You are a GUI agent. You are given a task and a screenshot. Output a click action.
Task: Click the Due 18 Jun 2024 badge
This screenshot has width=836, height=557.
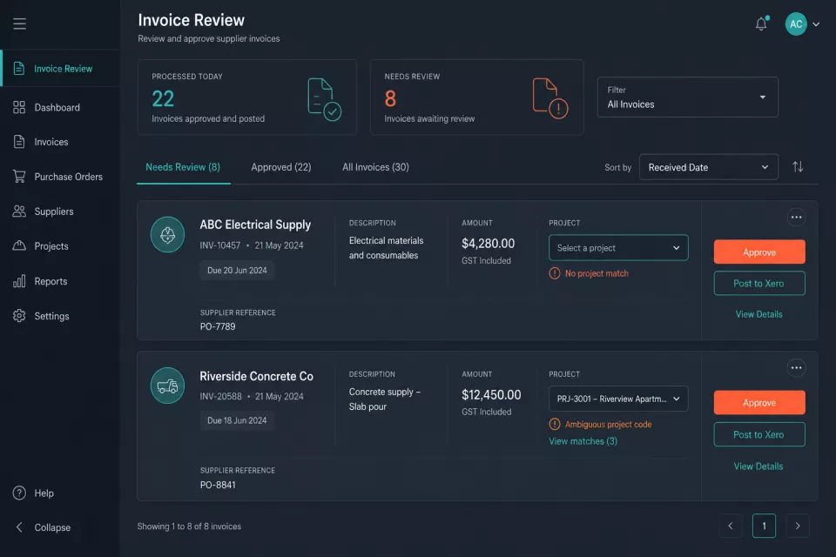tap(237, 420)
